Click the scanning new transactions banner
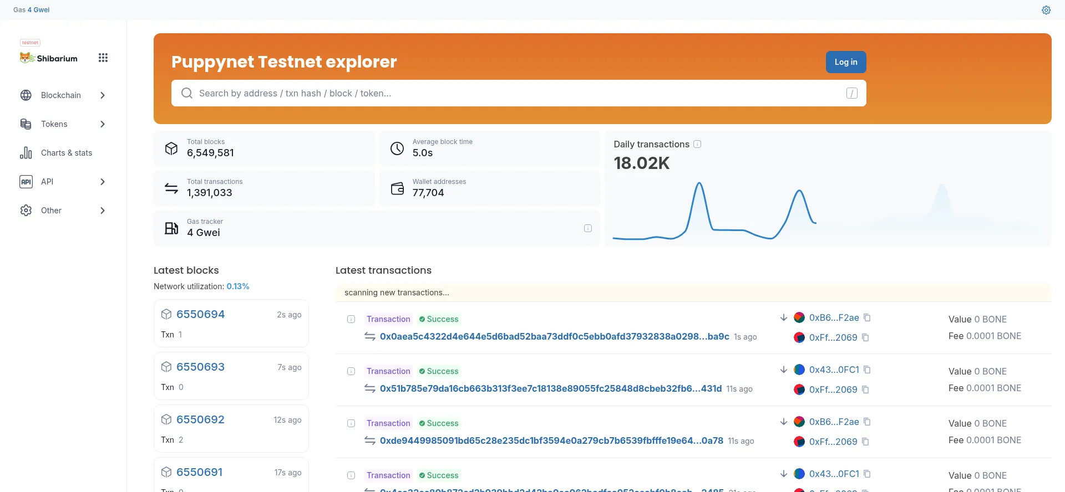This screenshot has width=1065, height=492. point(693,293)
